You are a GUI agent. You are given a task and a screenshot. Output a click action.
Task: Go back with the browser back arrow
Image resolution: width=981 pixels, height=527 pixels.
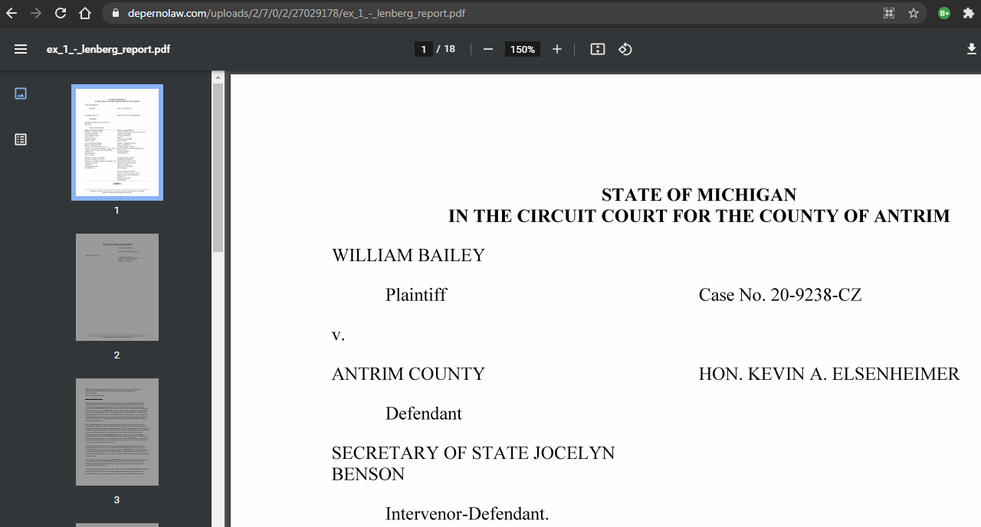[11, 13]
